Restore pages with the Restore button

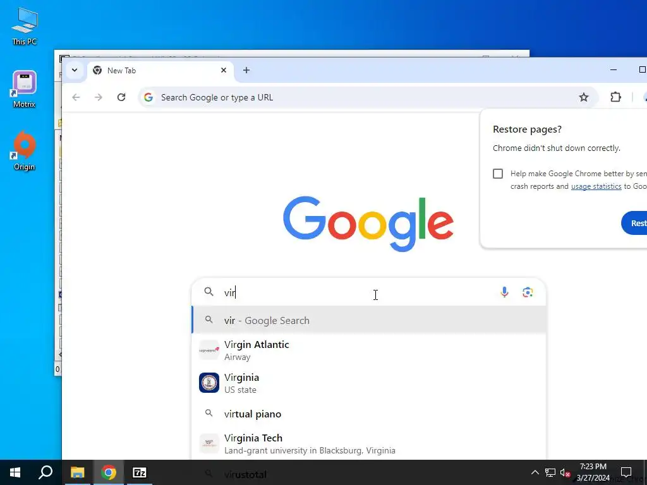coord(634,223)
